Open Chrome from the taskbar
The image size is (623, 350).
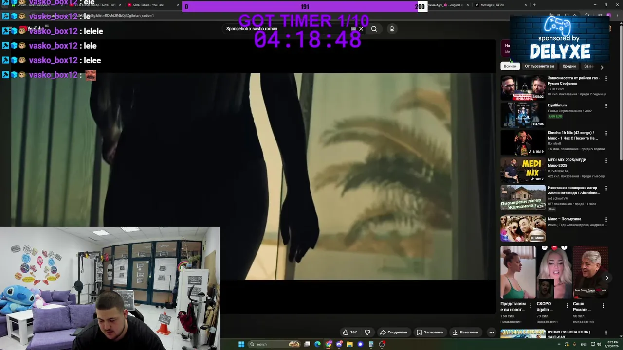pos(329,344)
